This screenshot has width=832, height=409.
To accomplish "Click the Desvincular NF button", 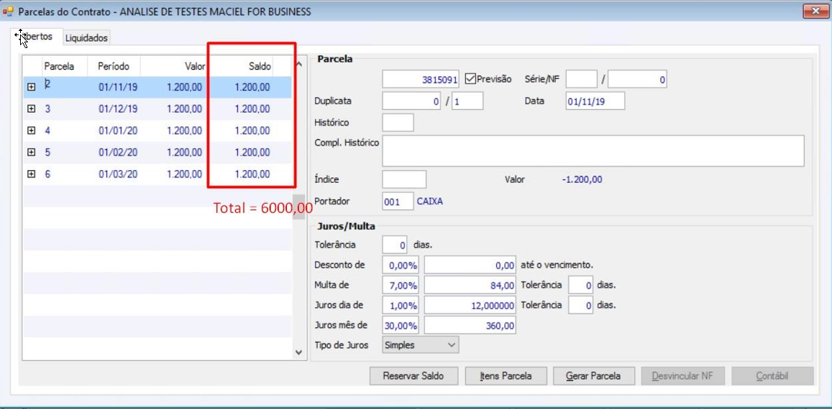I will point(682,376).
